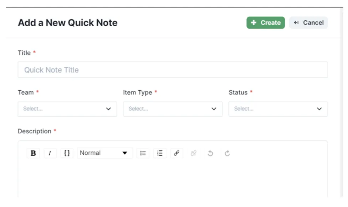The width and height of the screenshot is (348, 207).
Task: Create a bulleted list
Action: point(143,153)
